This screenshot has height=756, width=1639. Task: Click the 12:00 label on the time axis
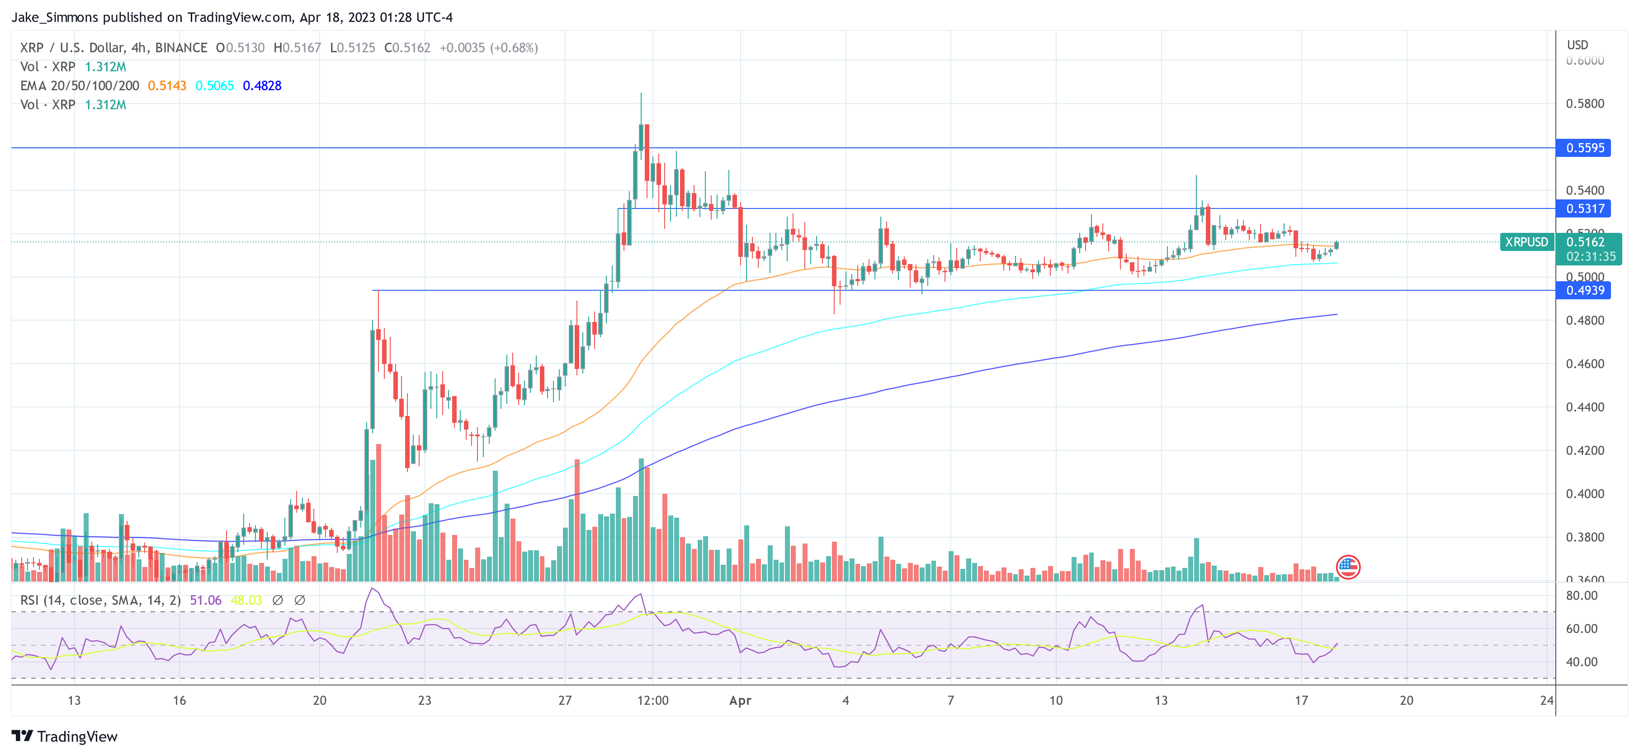coord(653,701)
